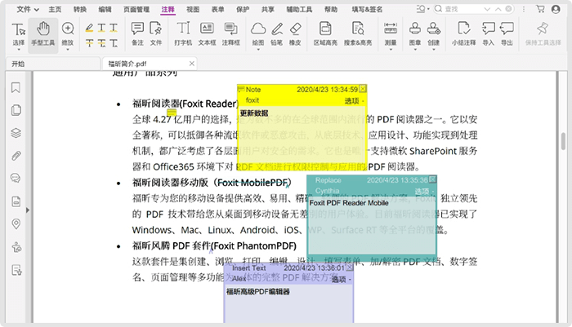Close the 福昕简介.pdf tab
This screenshot has width=572, height=327.
192,64
